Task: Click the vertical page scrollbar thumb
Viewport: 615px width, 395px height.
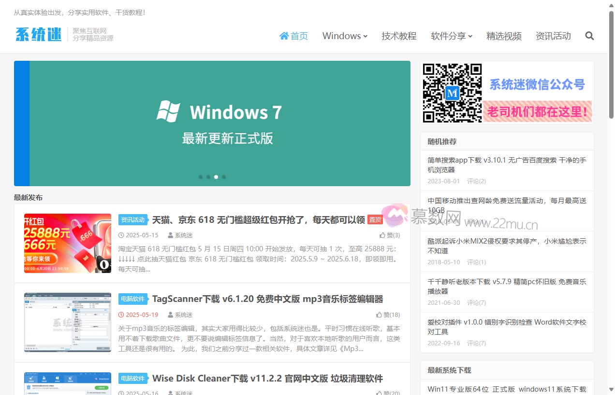Action: pos(611,63)
